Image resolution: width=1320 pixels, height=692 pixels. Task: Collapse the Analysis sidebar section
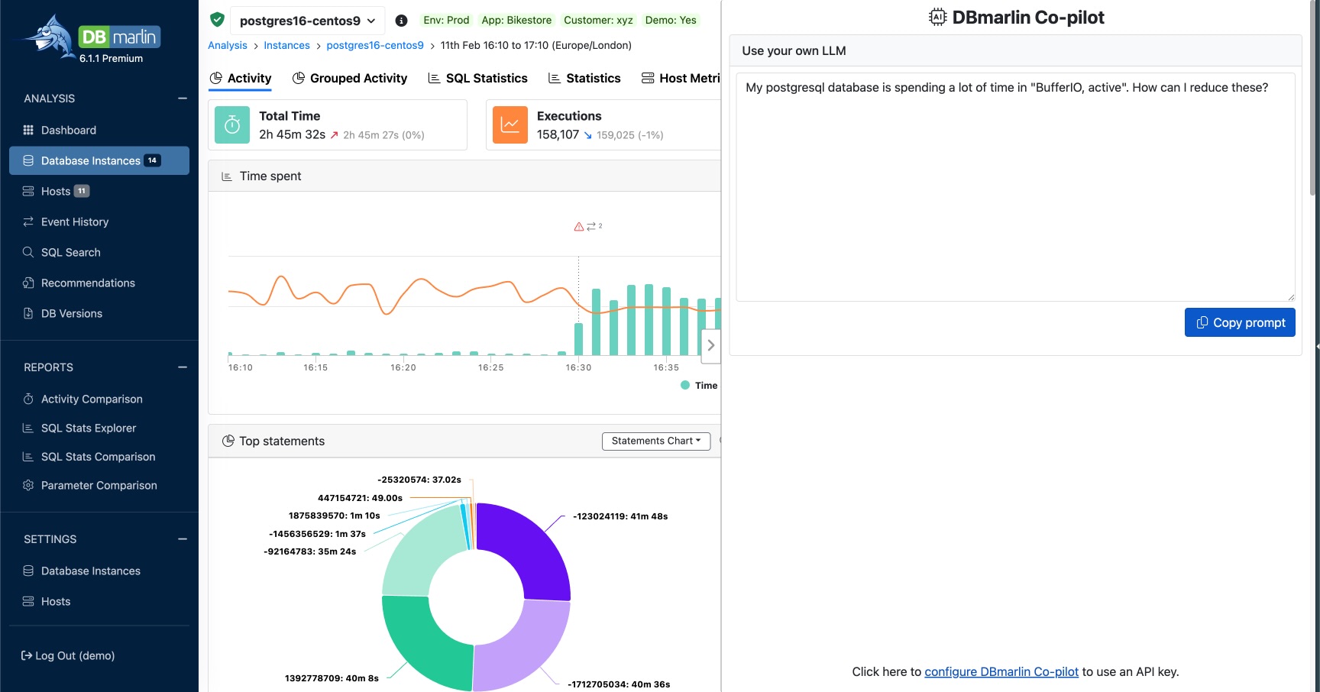click(183, 99)
